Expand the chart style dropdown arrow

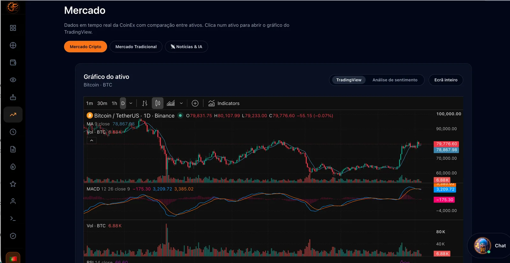pyautogui.click(x=181, y=103)
